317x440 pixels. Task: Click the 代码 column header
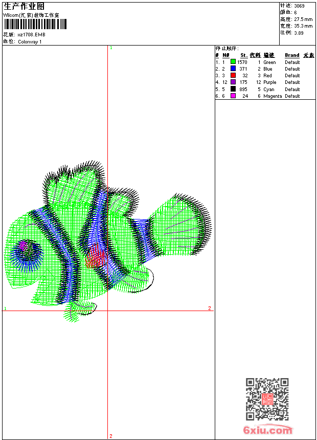click(x=255, y=55)
